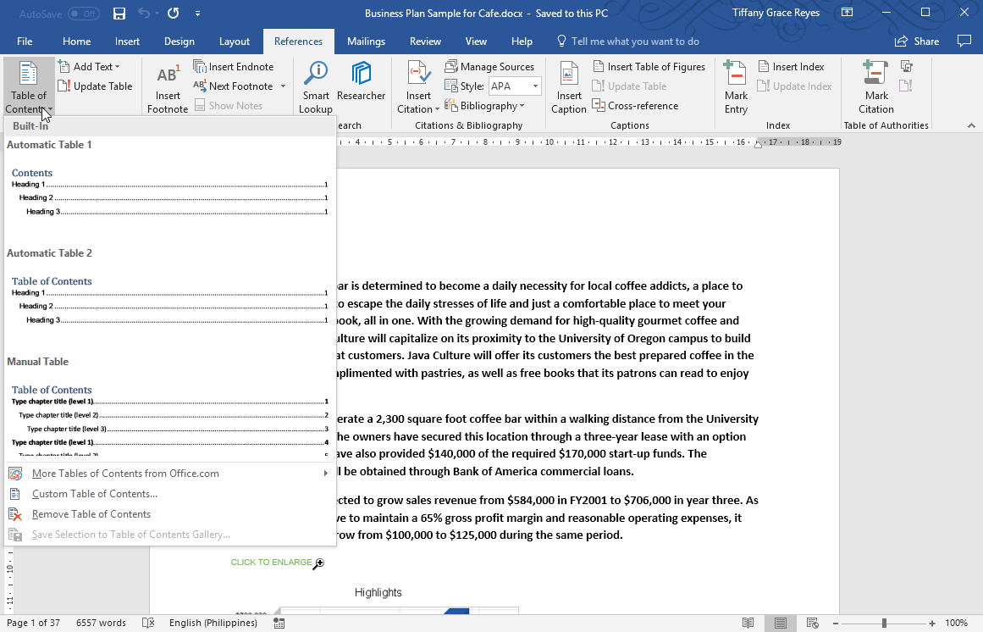Open Manage Sources

491,66
